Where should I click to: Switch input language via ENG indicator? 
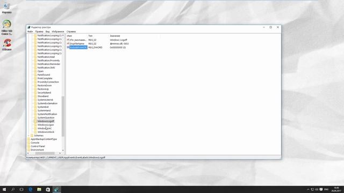(326, 189)
